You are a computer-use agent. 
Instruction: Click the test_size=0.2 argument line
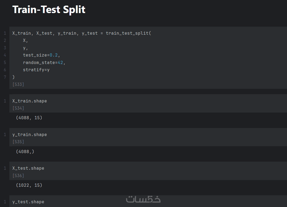(x=41, y=55)
